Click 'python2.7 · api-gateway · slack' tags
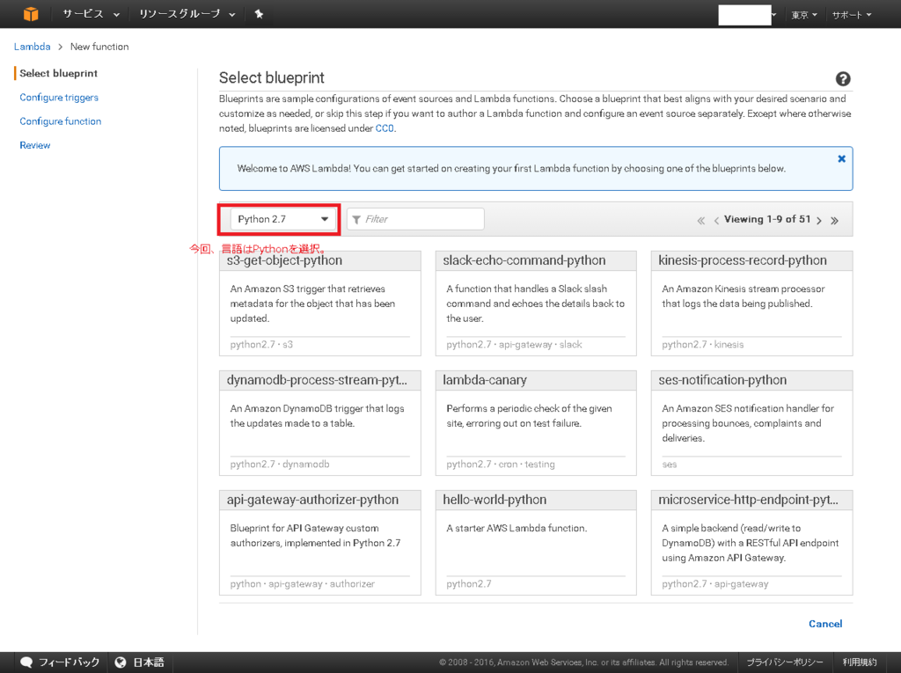 tap(514, 344)
